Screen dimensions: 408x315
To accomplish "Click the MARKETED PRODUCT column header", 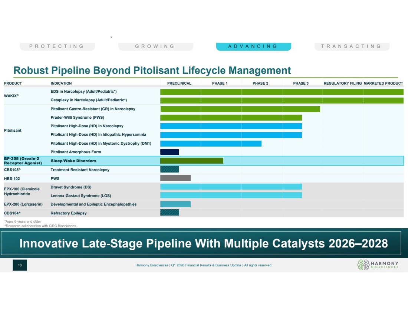I will point(383,83).
